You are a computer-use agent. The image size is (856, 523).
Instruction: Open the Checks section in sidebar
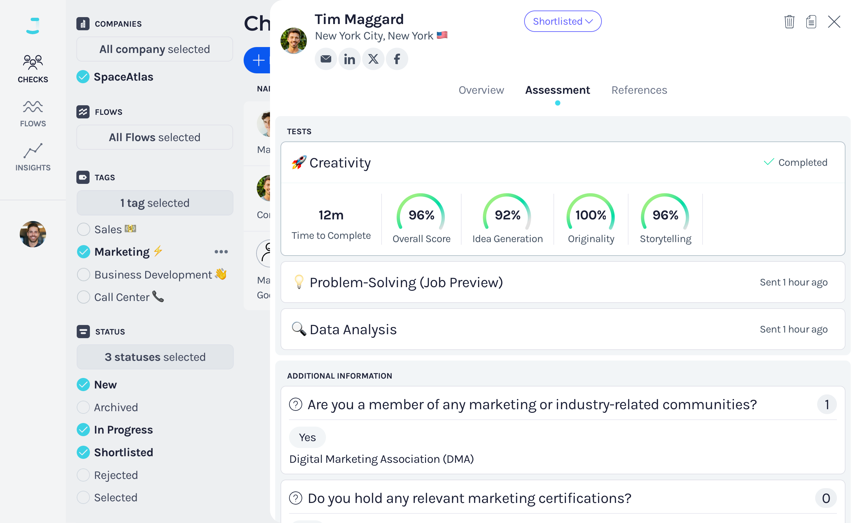point(33,68)
